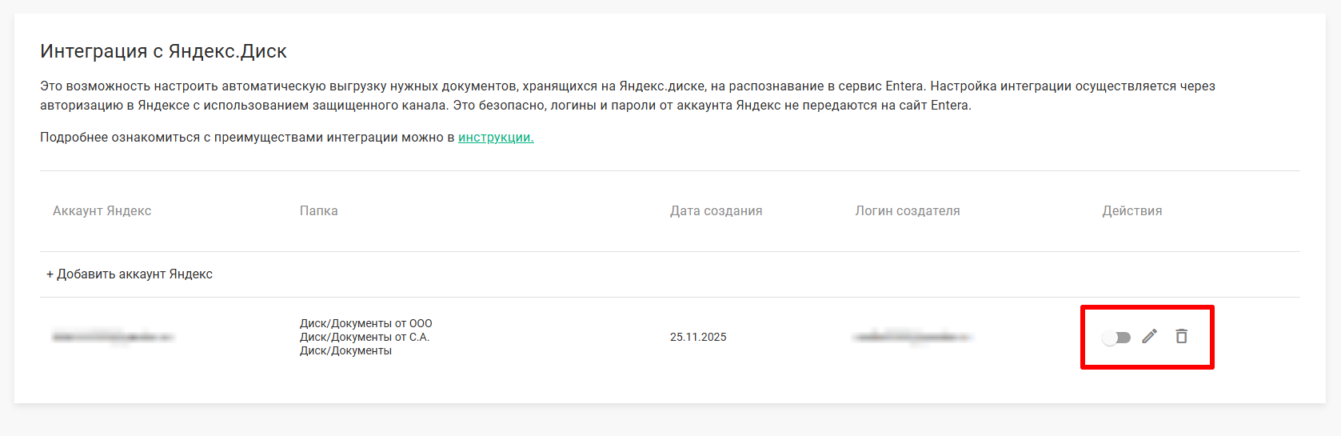Viewport: 1341px width, 436px height.
Task: Select the blurred Yandex account email cell
Action: click(113, 338)
